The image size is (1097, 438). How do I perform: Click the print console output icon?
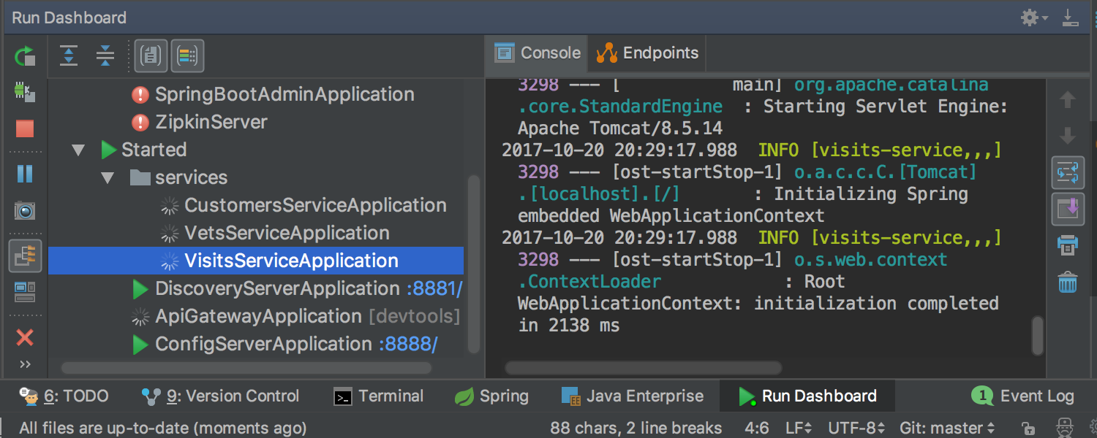tap(1068, 246)
